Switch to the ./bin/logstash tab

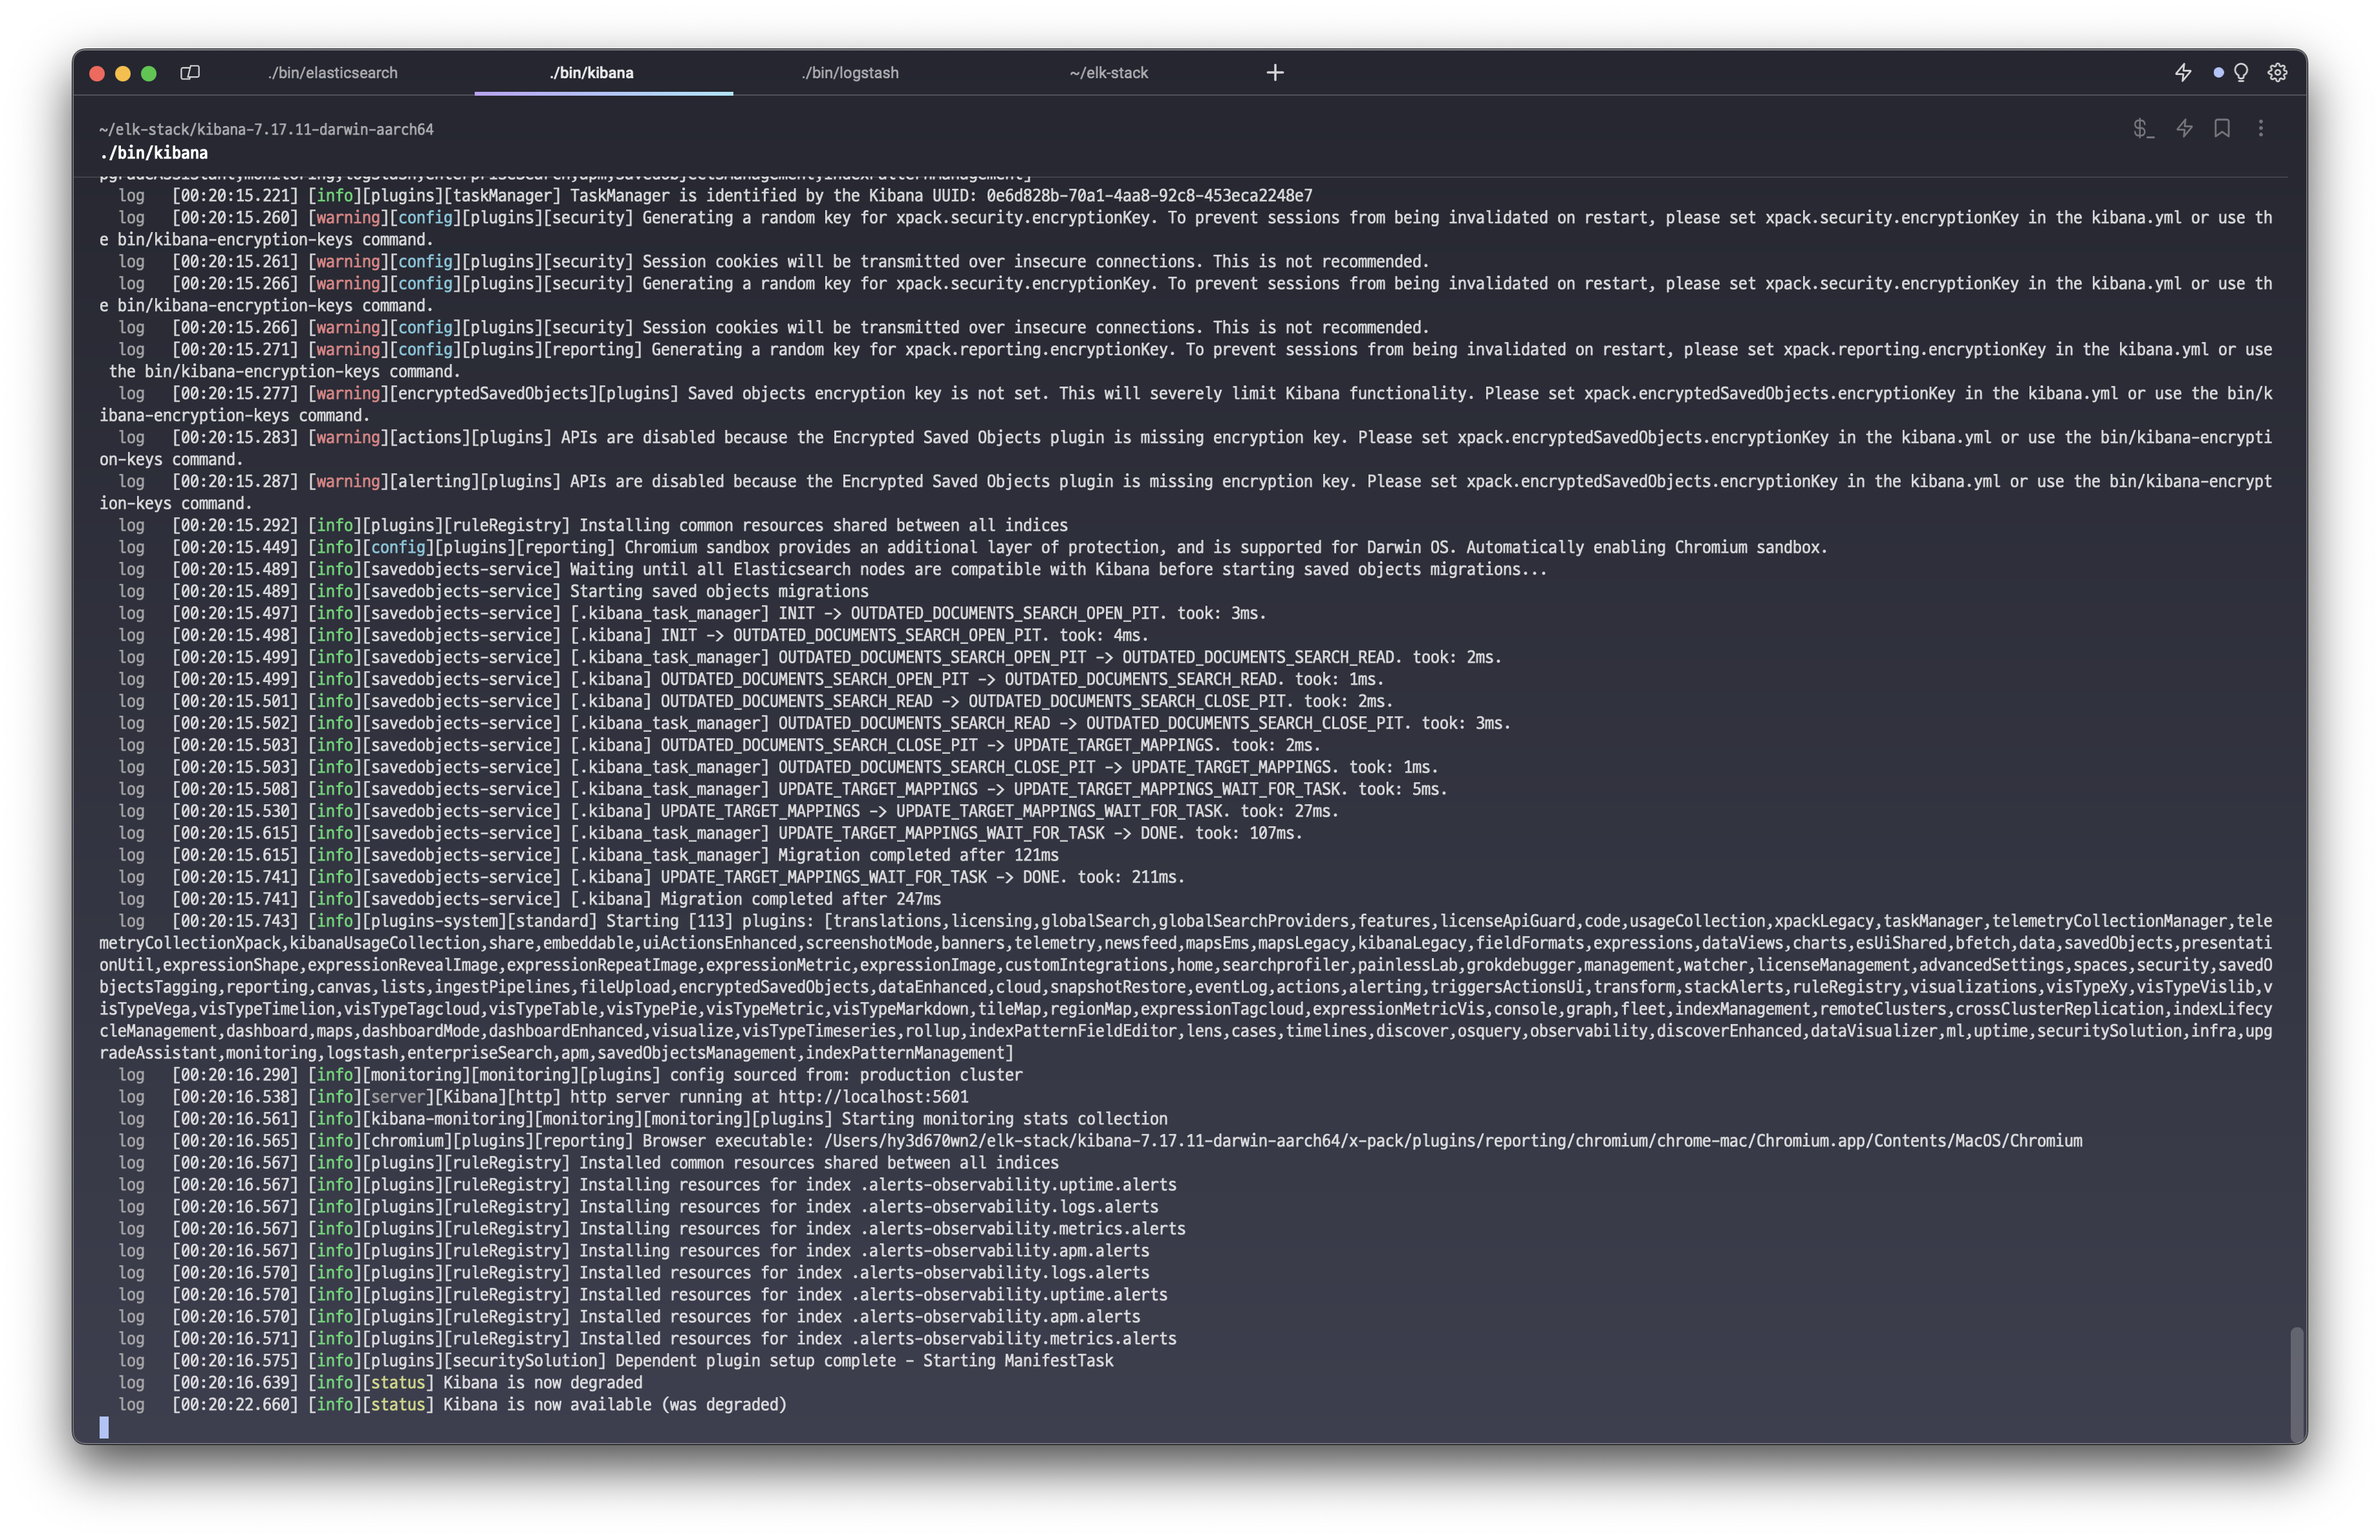(850, 73)
